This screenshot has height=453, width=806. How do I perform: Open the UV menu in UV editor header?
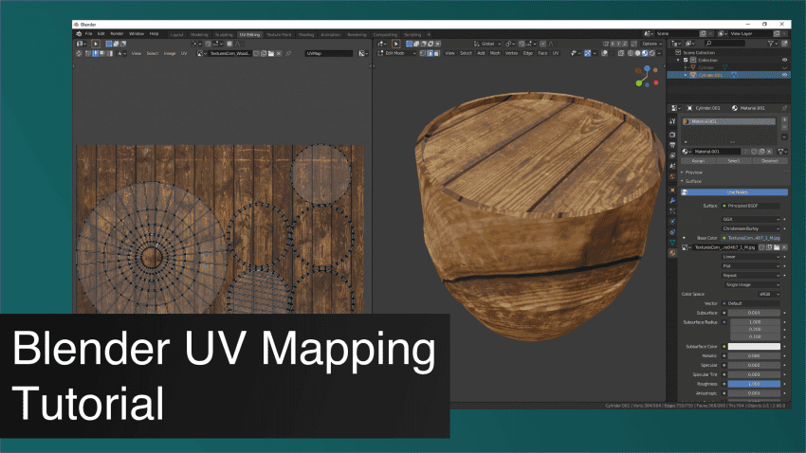click(x=184, y=53)
